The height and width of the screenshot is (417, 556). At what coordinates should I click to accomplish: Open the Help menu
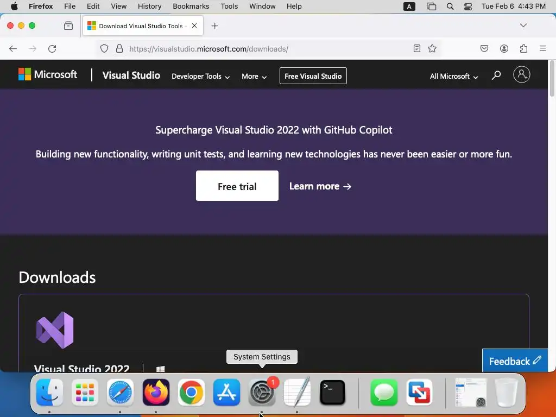[294, 7]
